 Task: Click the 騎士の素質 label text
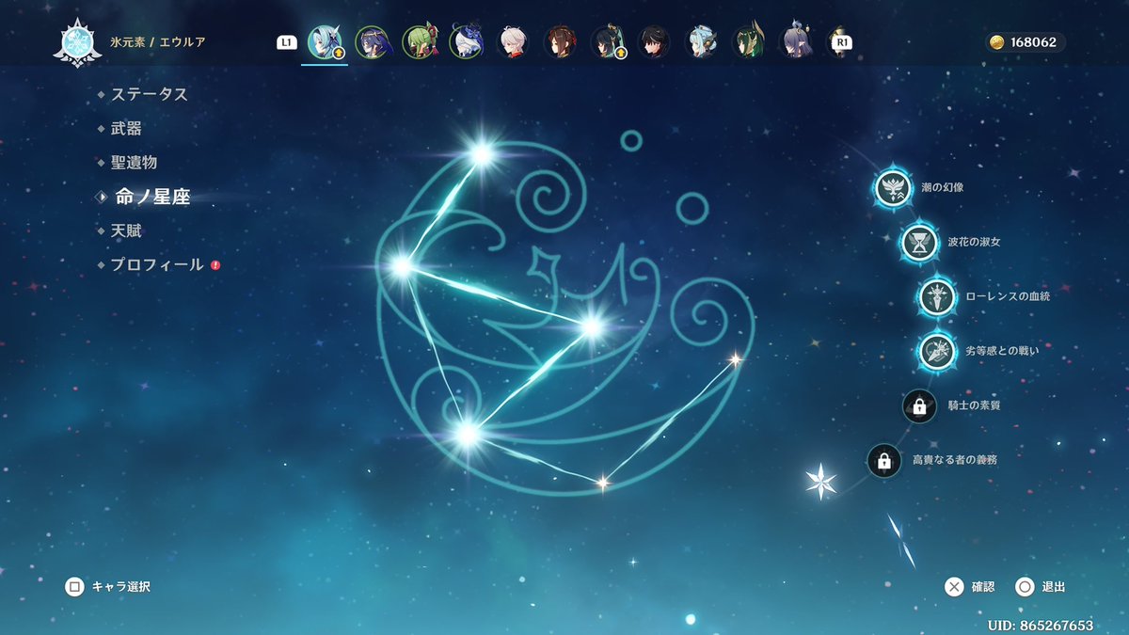[974, 406]
